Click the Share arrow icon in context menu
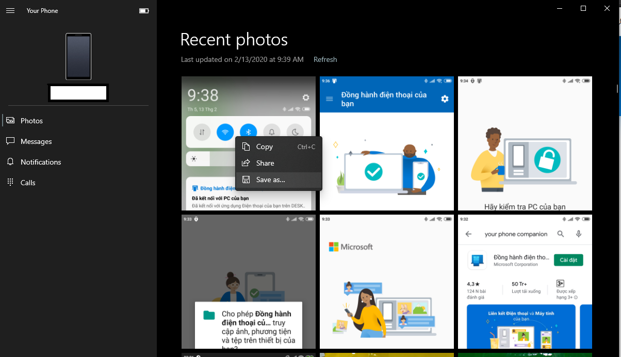Screen dimensions: 621x357 point(246,163)
